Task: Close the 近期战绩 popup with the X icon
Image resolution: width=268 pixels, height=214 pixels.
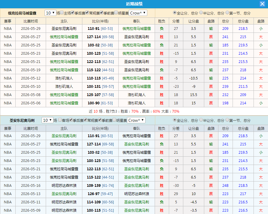Action: tap(262, 4)
